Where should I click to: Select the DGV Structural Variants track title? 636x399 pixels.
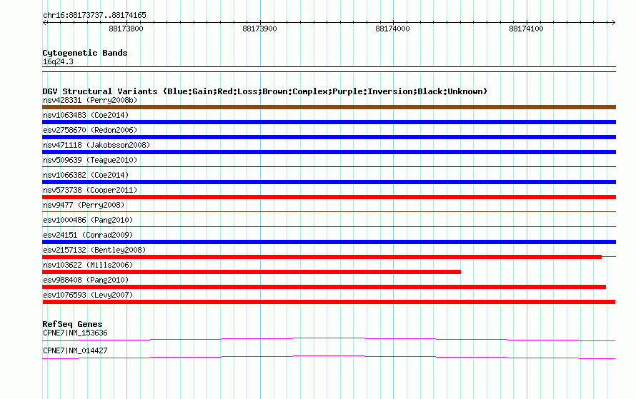265,91
